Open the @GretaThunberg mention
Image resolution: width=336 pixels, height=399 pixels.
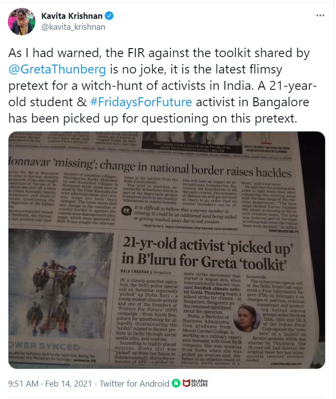pos(57,69)
